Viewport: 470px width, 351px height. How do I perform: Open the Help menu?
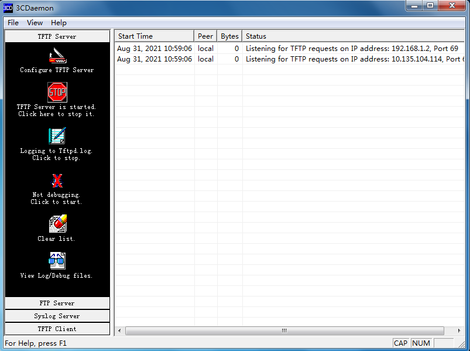59,23
